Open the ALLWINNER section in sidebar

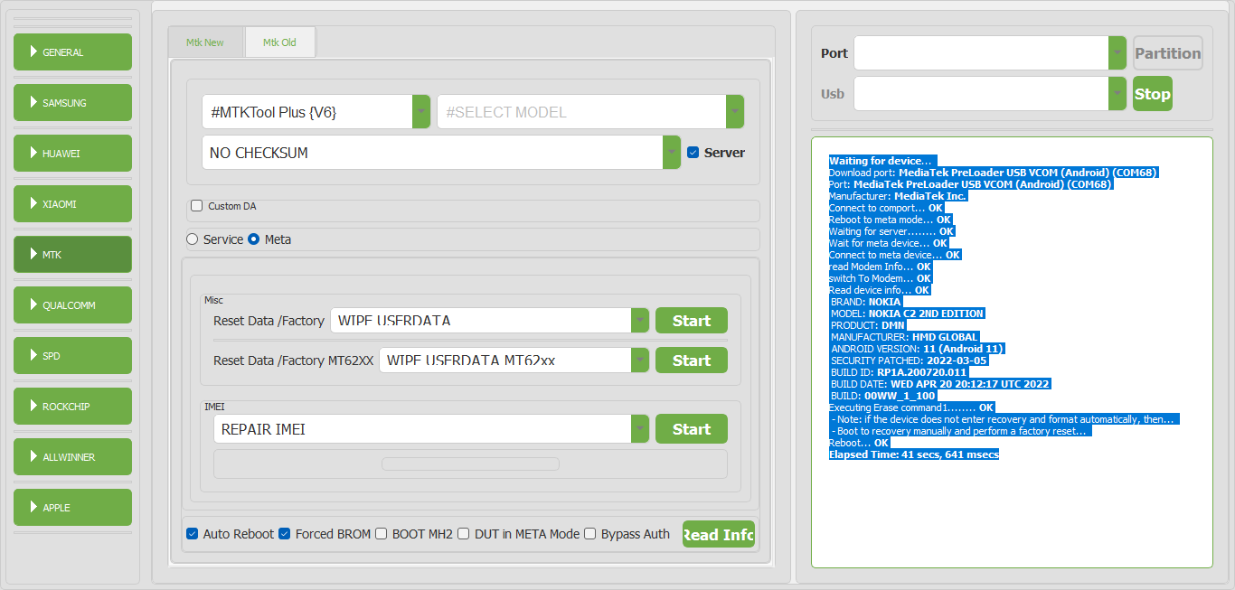pyautogui.click(x=72, y=457)
